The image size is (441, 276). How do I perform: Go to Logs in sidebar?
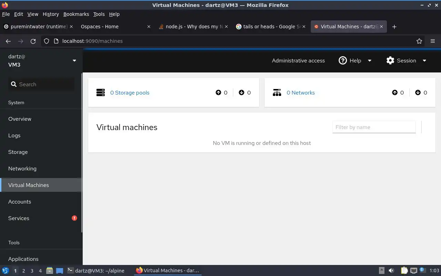(41, 135)
